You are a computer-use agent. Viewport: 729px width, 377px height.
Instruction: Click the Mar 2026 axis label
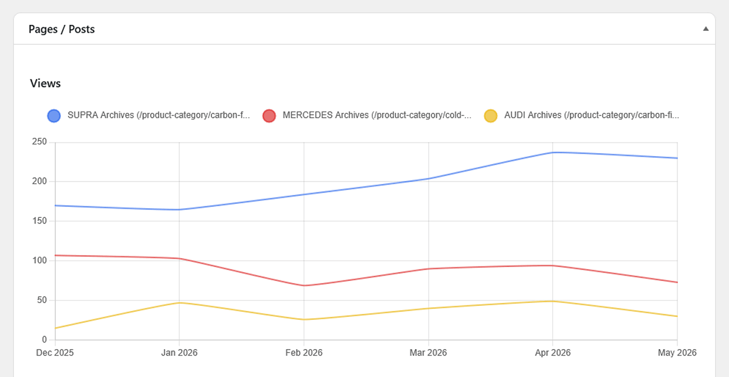coord(428,353)
